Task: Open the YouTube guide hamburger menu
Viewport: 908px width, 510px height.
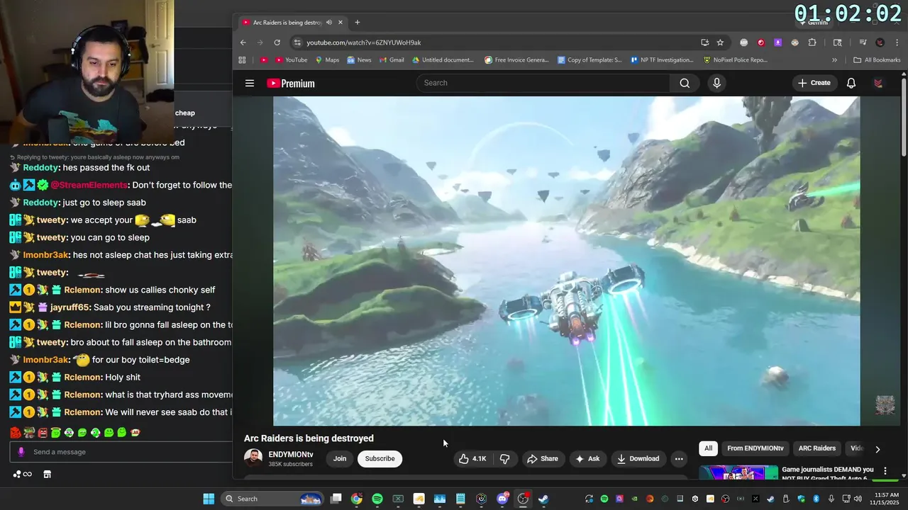Action: [x=250, y=83]
